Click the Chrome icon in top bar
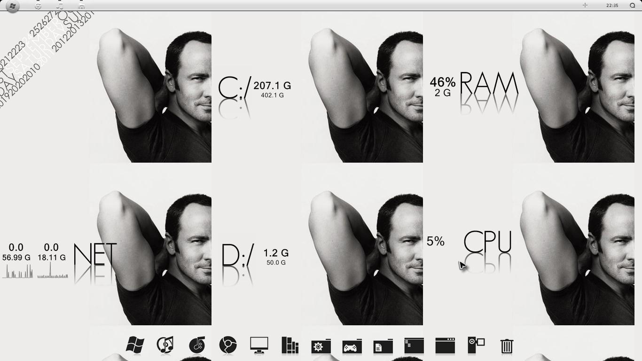 tap(38, 6)
